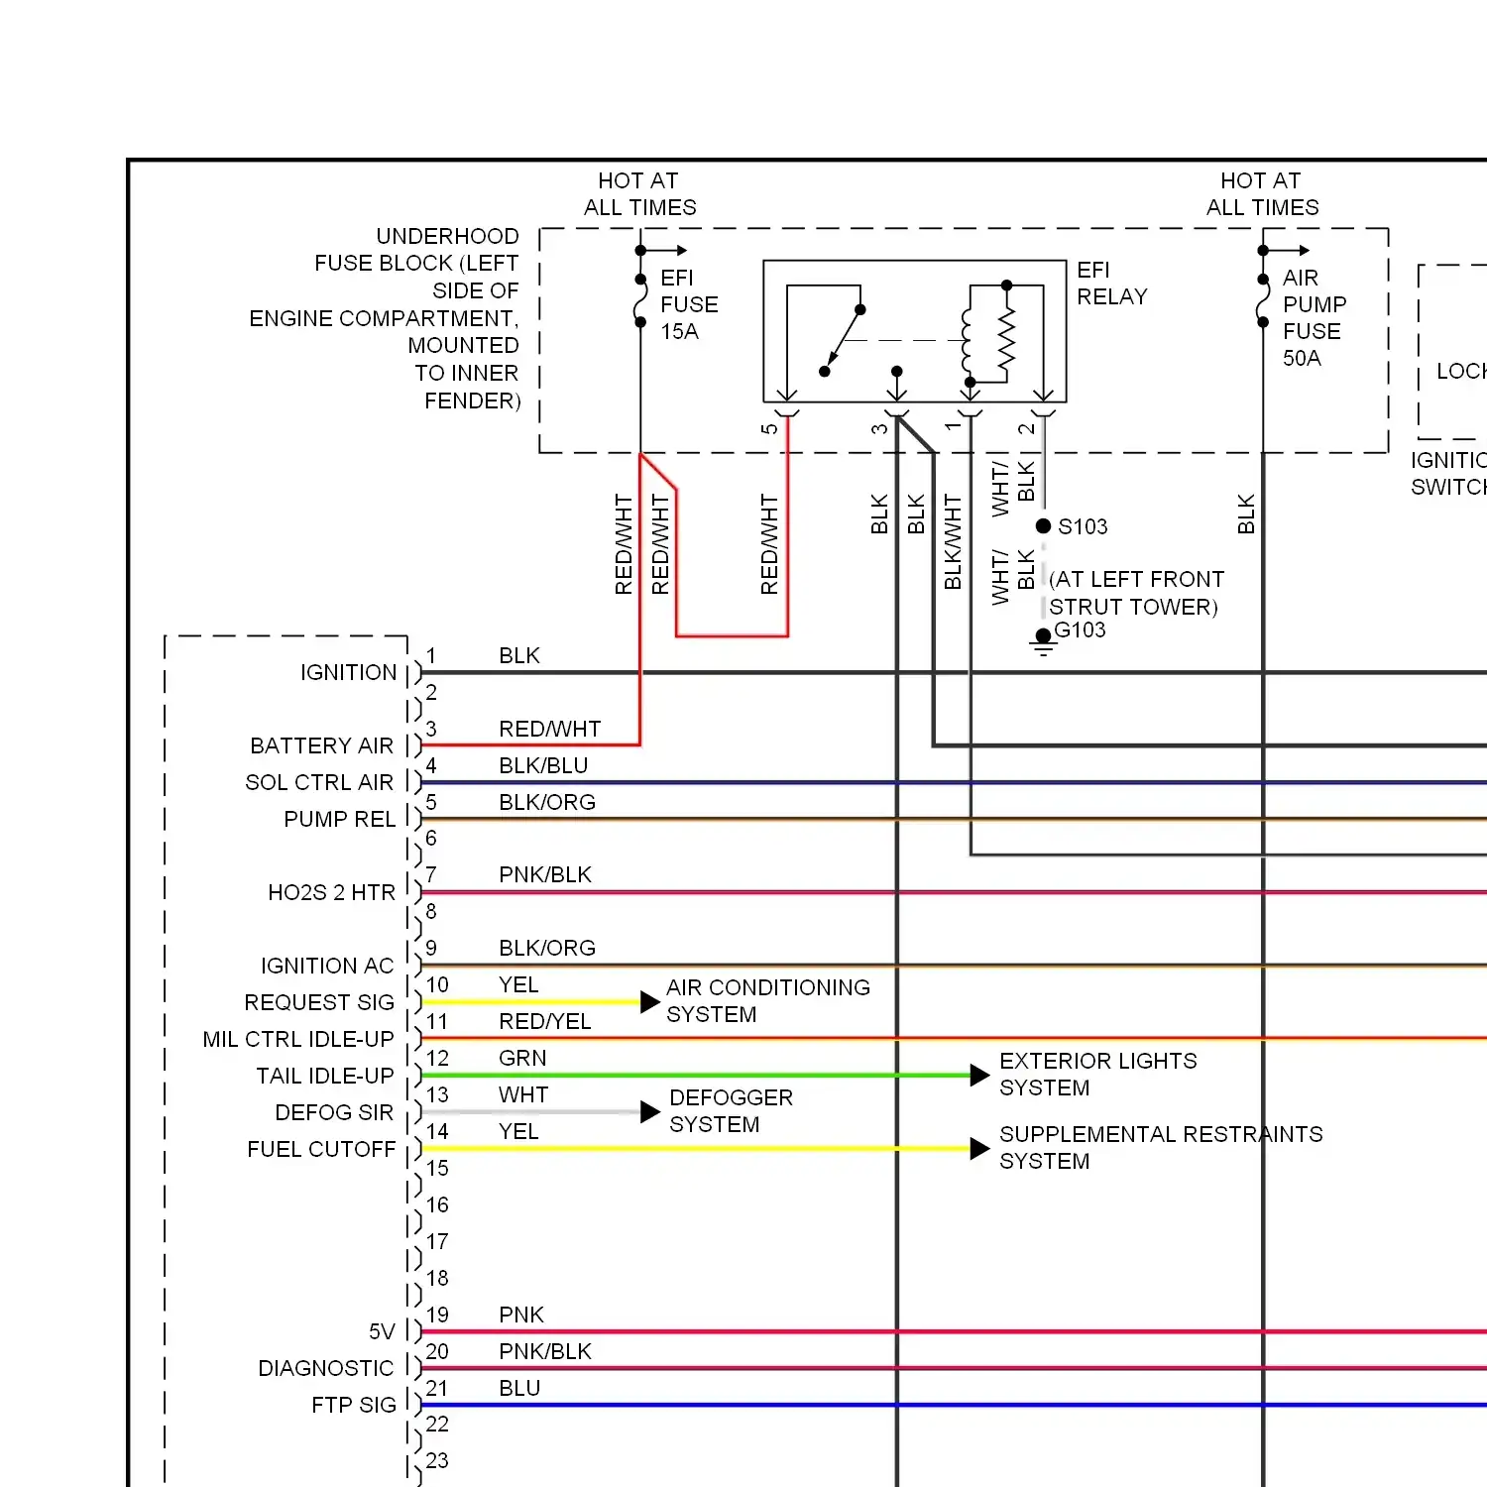Screen dimensions: 1487x1487
Task: Click the YEL wire label at pin 10
Action: (x=518, y=985)
